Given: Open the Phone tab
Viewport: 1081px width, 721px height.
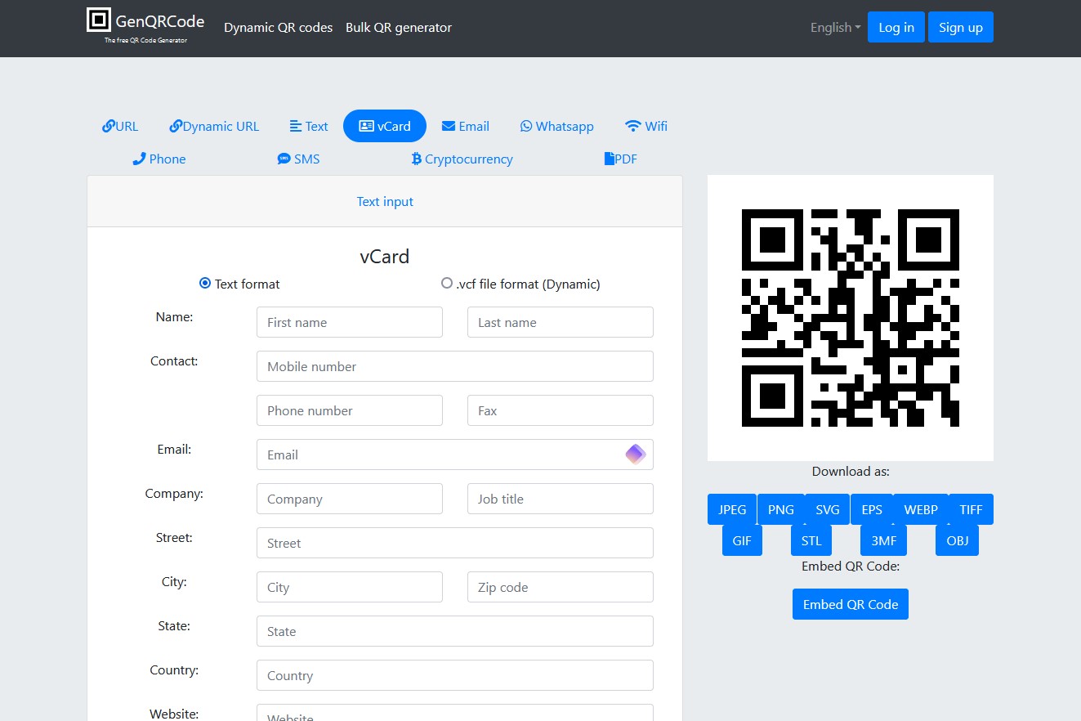Looking at the screenshot, I should [159, 159].
